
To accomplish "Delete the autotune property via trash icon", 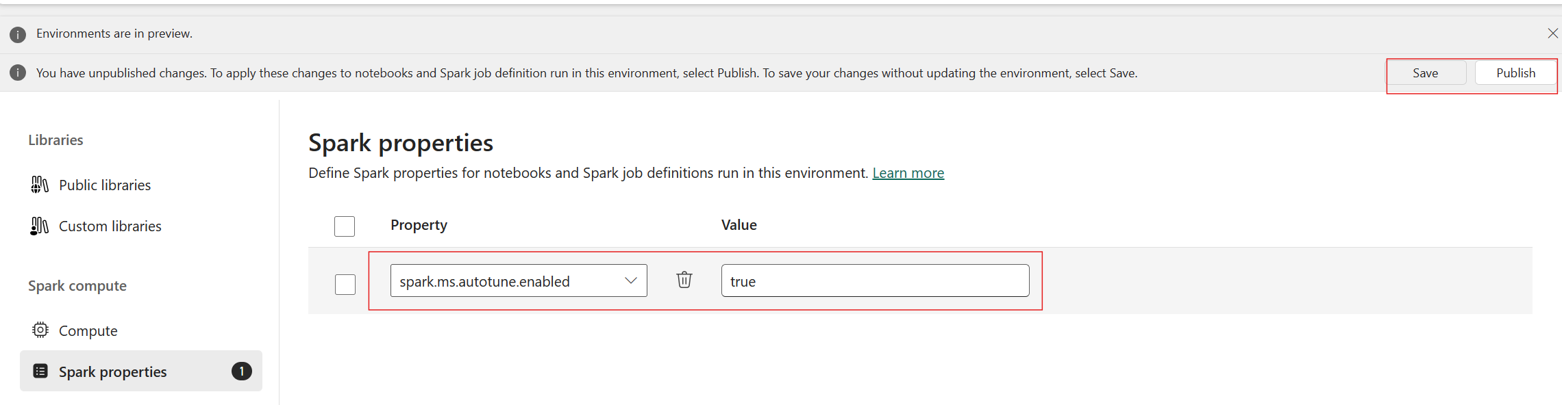I will coord(684,279).
